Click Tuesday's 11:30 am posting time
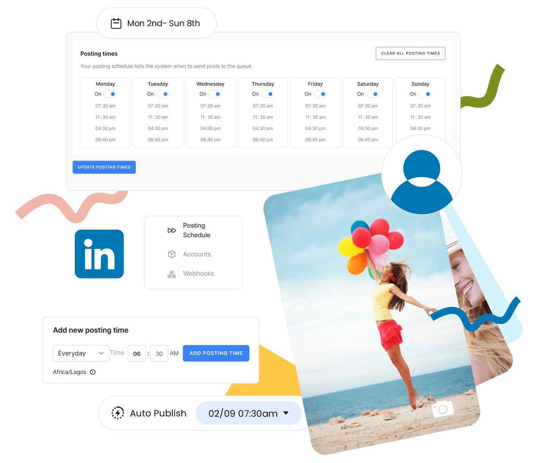The height and width of the screenshot is (463, 541). (158, 117)
